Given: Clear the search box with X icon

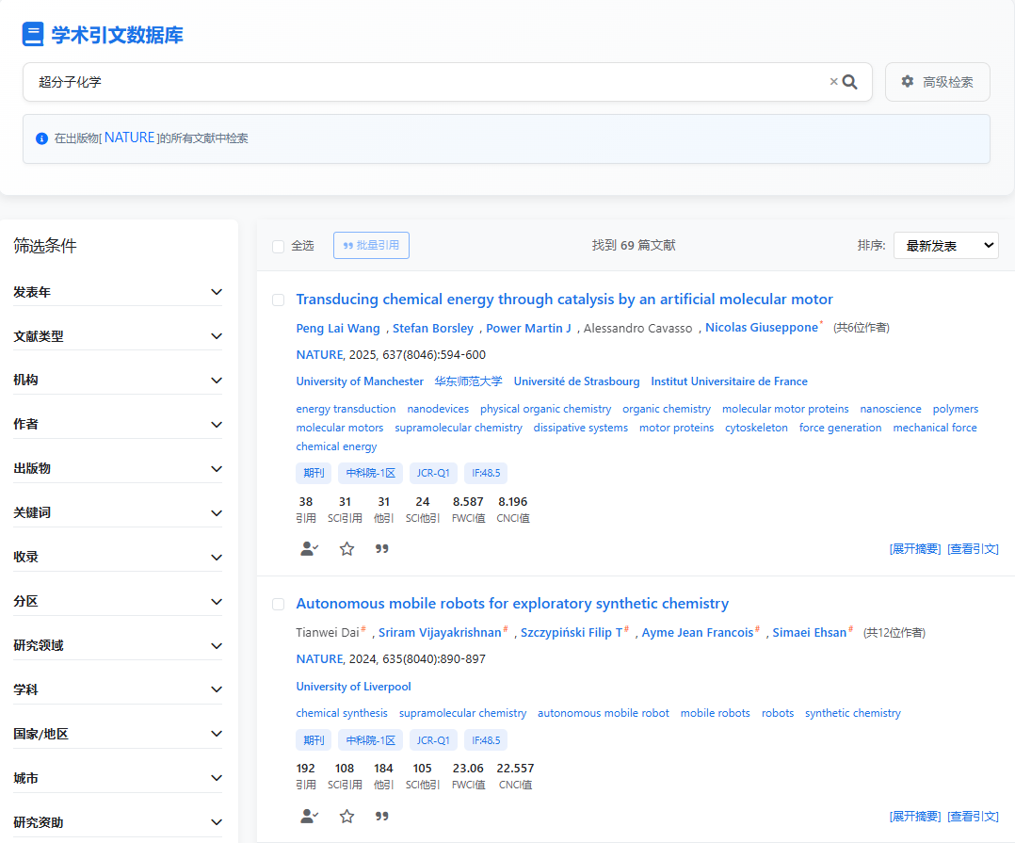Looking at the screenshot, I should (833, 82).
